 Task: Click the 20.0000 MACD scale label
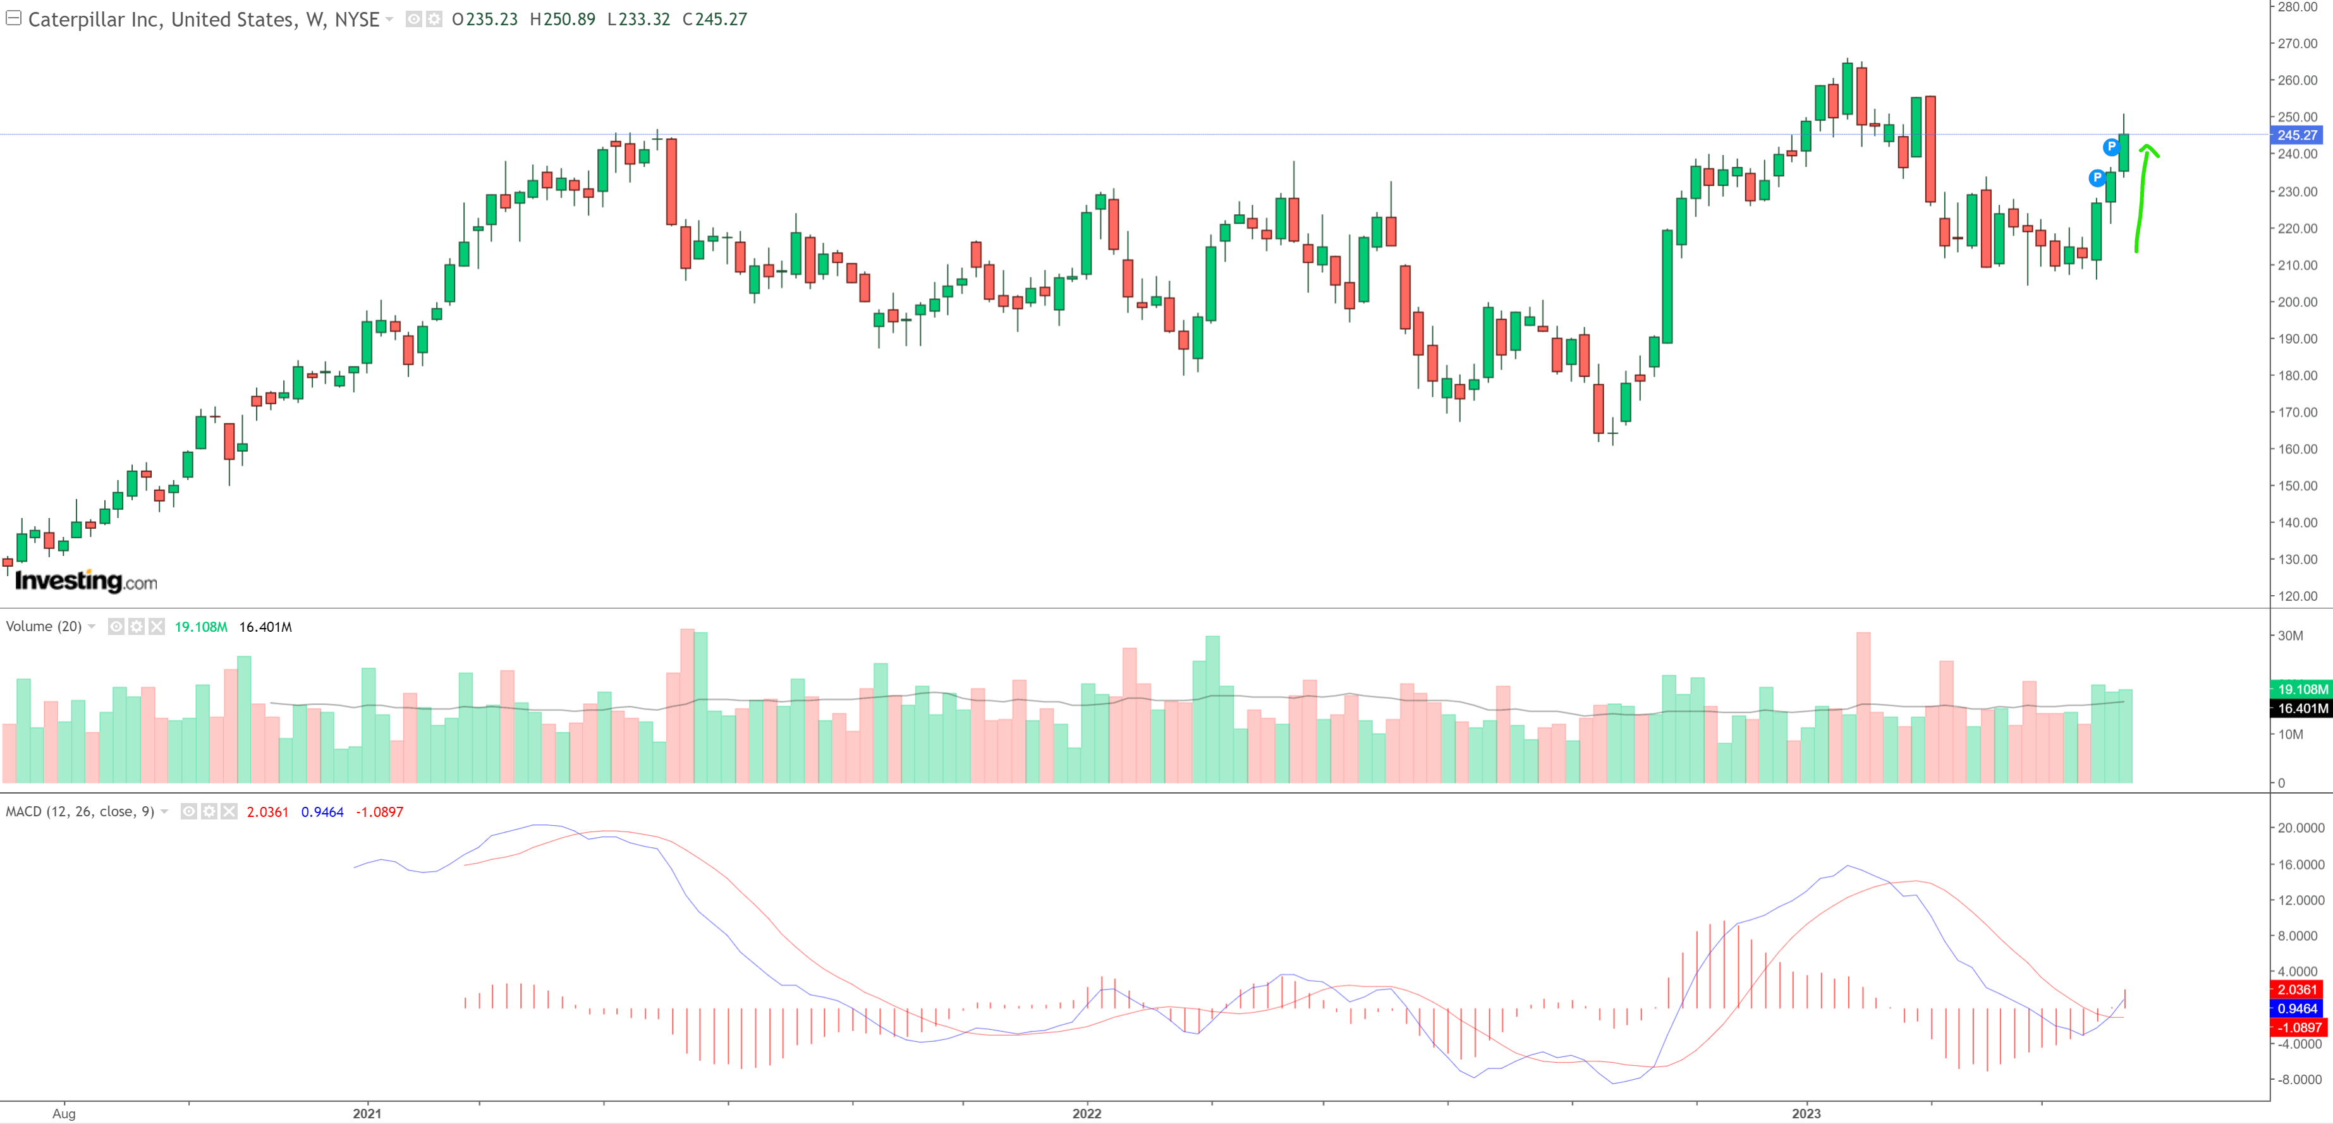[x=2300, y=827]
